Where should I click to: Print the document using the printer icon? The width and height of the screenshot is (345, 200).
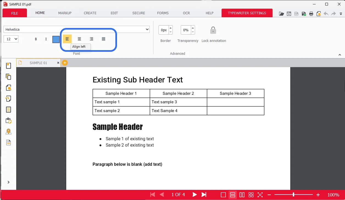coord(311,14)
